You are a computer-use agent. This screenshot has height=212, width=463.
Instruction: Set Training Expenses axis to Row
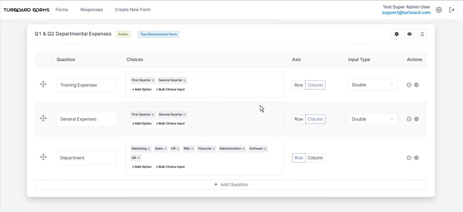coord(299,85)
